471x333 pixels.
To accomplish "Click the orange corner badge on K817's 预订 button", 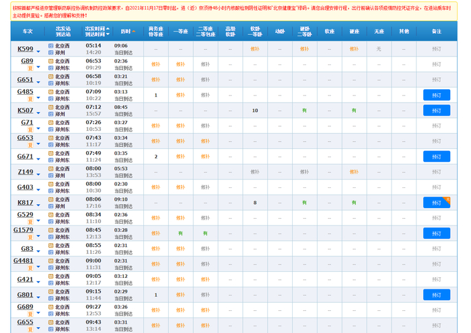I will pos(447,200).
